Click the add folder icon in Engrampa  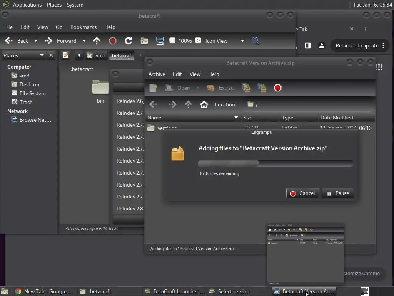[x=262, y=88]
